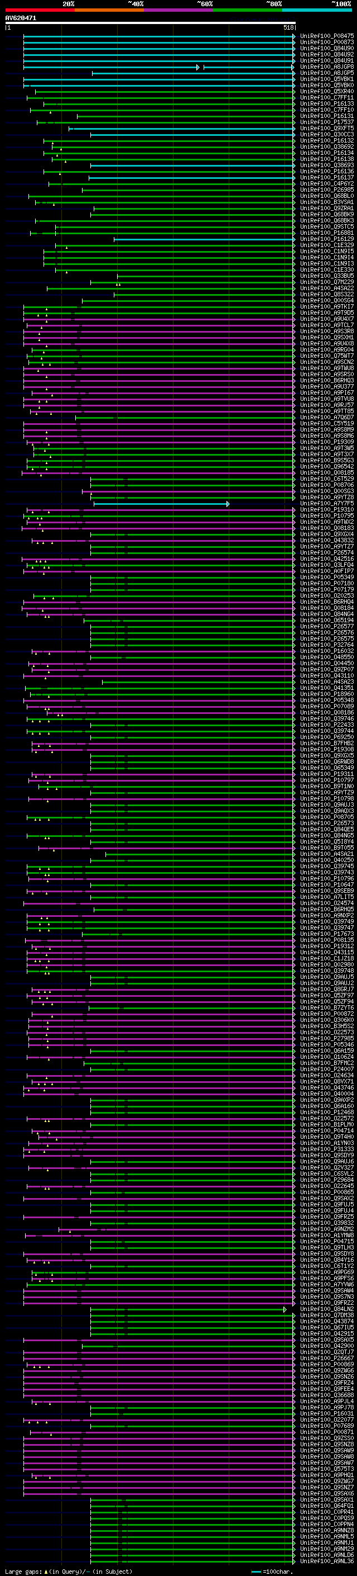The image size is (357, 1576).
Task: Click the white query sequence bar
Action: click(151, 23)
